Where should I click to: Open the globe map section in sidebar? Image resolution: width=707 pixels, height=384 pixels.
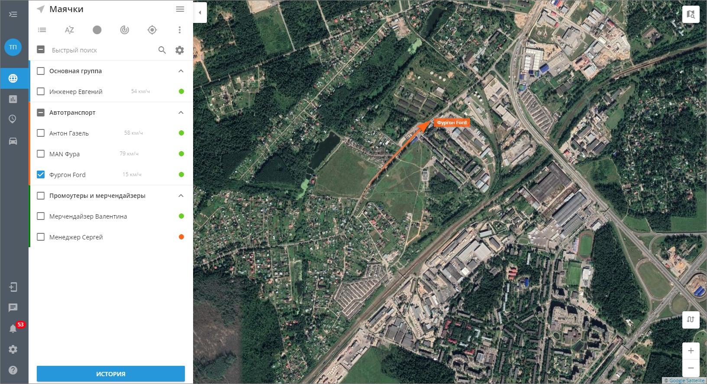click(13, 78)
